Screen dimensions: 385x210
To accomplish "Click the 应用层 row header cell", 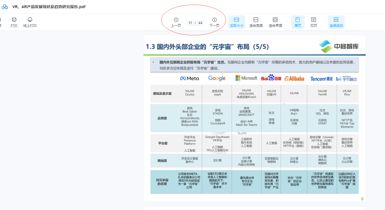I will tap(162, 118).
